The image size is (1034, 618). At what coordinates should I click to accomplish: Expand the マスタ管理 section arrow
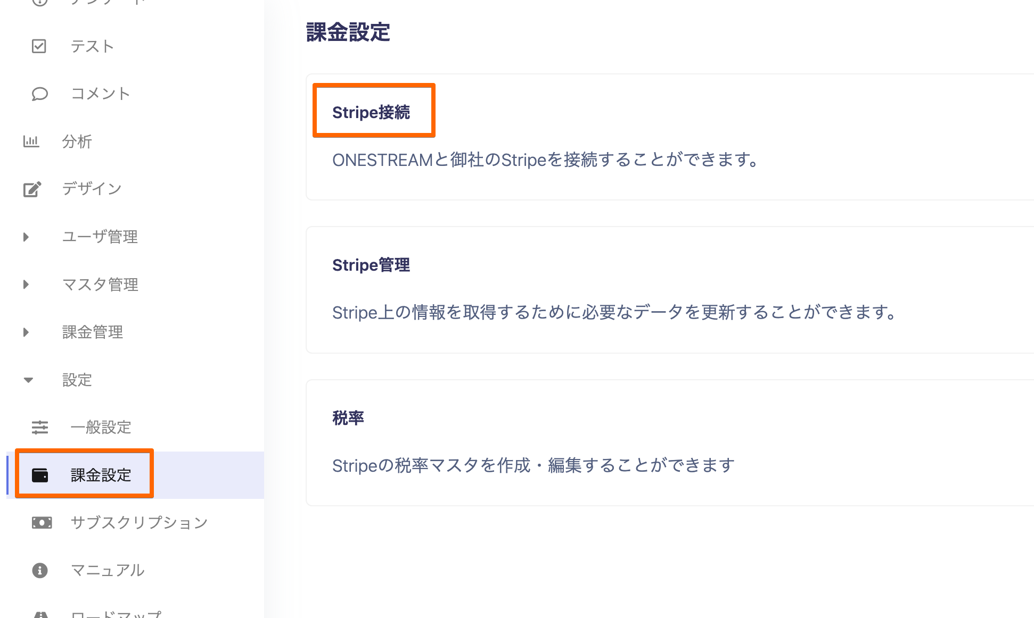pyautogui.click(x=26, y=285)
